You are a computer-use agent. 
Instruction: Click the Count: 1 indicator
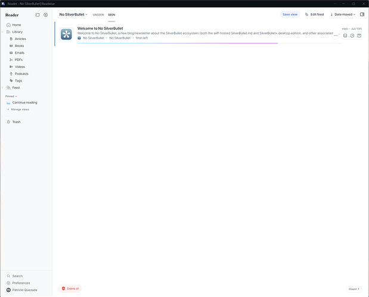coord(354,289)
